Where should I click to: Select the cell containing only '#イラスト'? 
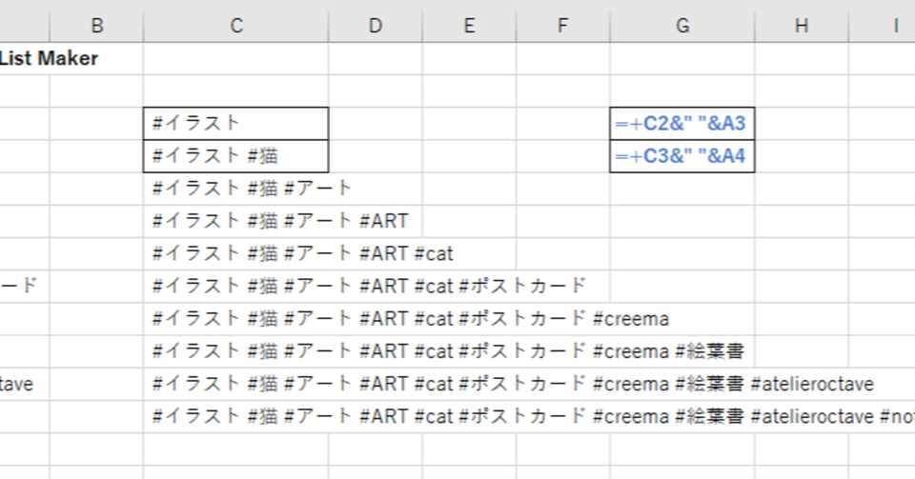point(235,124)
